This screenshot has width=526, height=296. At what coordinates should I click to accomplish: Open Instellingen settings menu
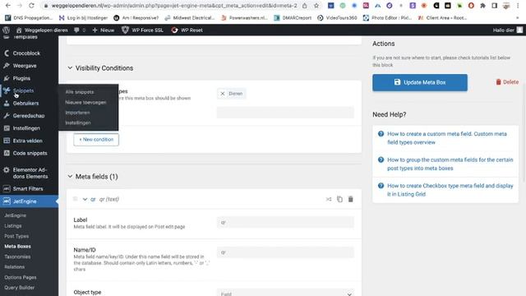(26, 128)
